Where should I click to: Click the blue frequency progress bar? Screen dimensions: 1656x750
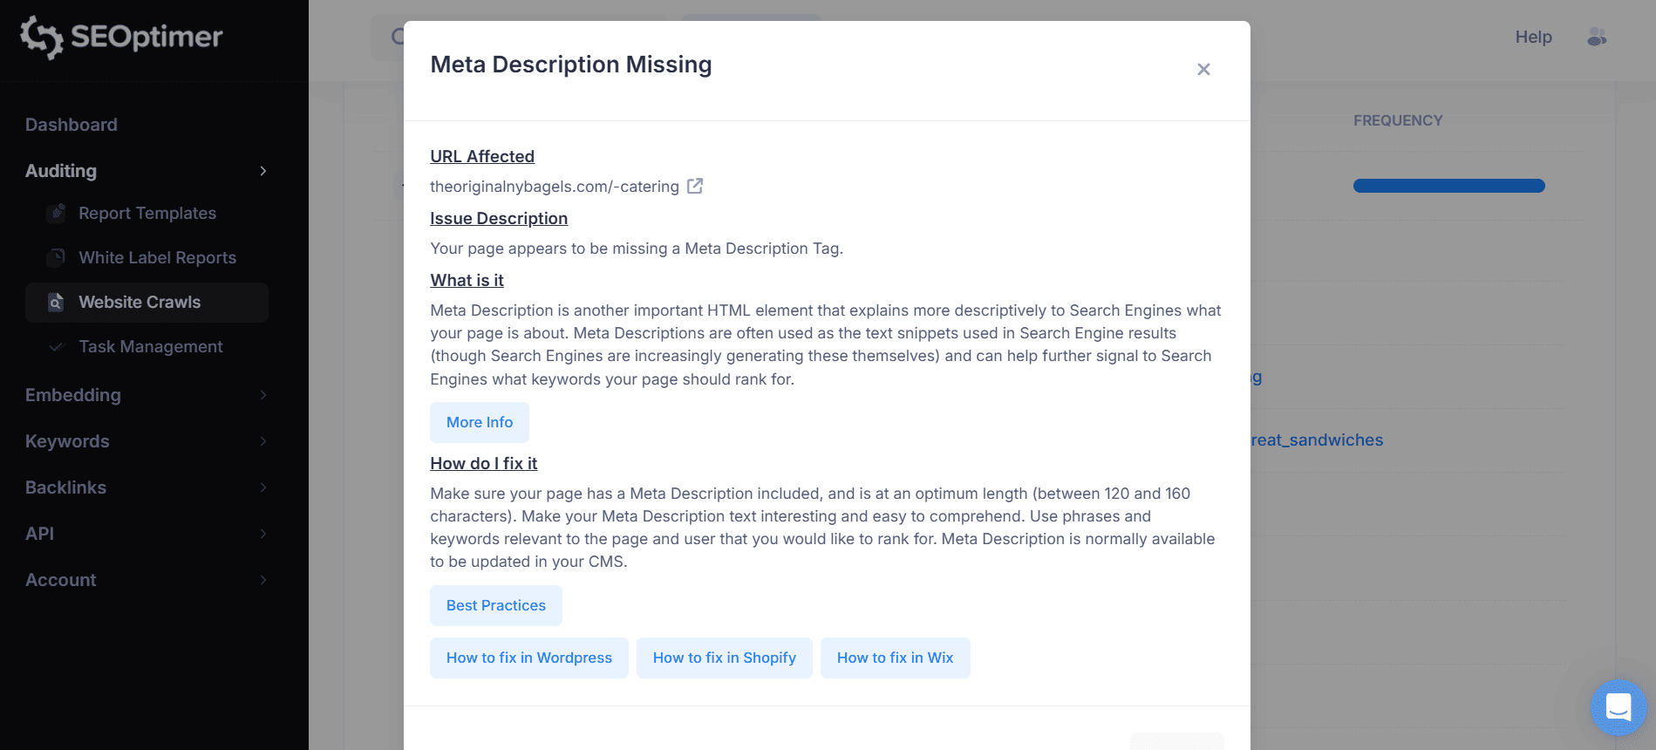coord(1448,186)
